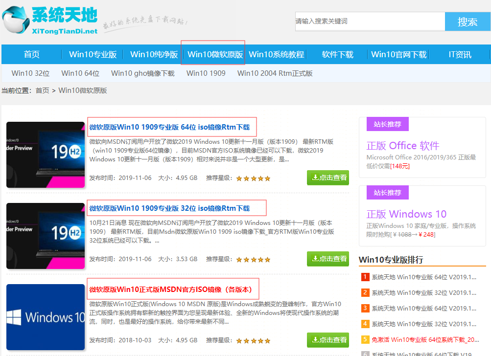
Task: Click the [148元] price text
Action: coord(400,166)
